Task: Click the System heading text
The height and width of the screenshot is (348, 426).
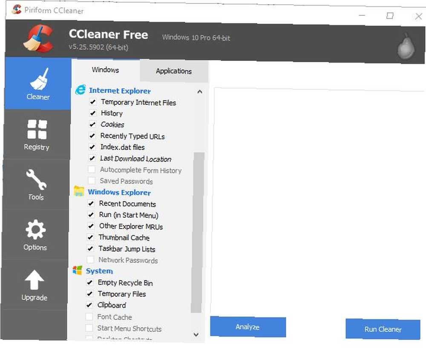Action: (99, 271)
